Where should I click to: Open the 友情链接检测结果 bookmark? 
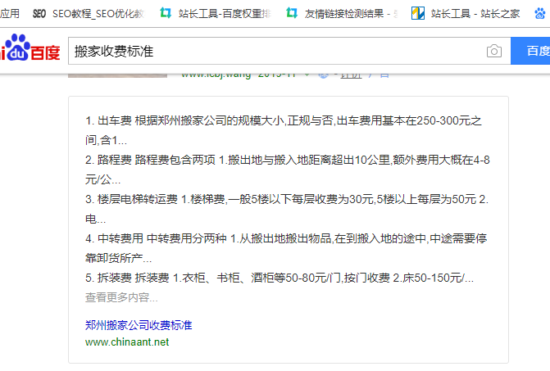341,14
